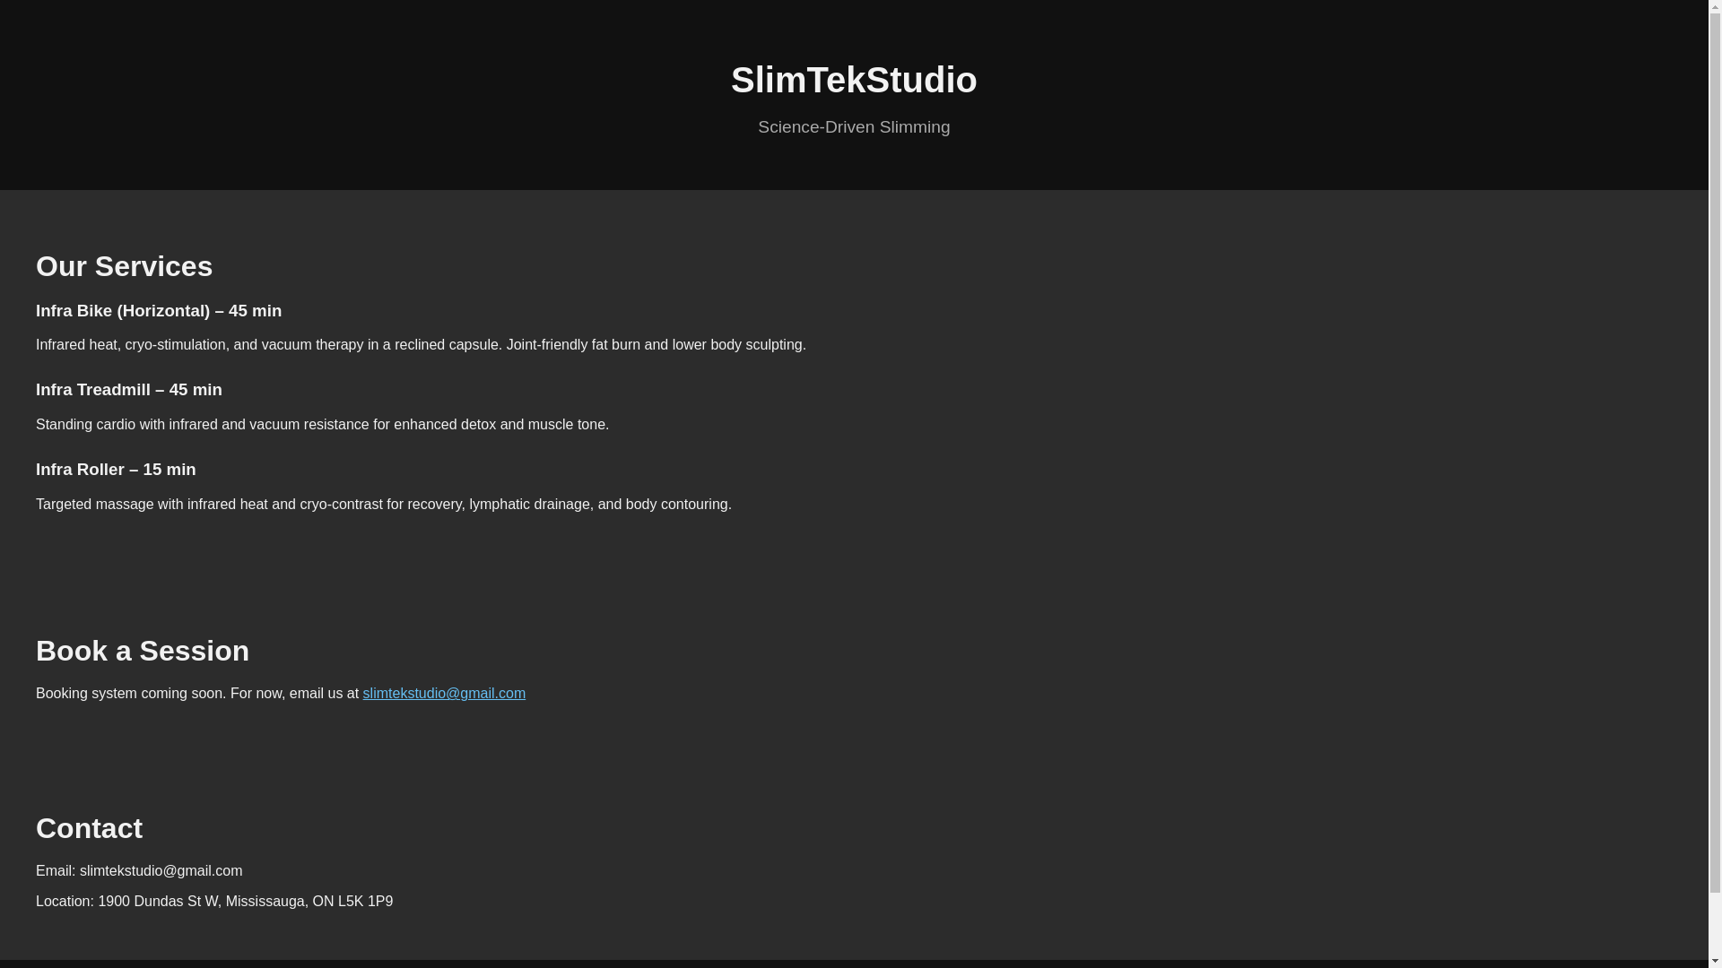Select the Email: slimtekstudio@gmail.com contact line
The height and width of the screenshot is (968, 1722).
click(139, 870)
